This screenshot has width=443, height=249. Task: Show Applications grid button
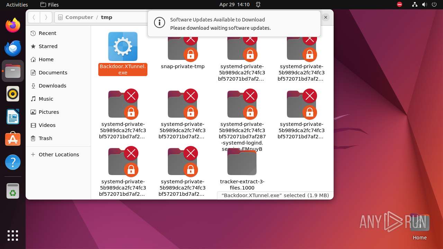[13, 236]
